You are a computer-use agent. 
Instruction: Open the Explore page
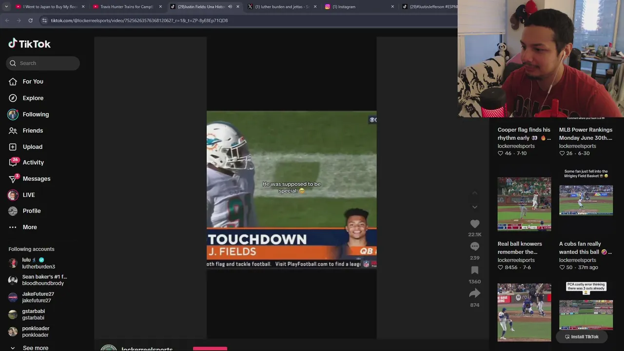tap(33, 98)
